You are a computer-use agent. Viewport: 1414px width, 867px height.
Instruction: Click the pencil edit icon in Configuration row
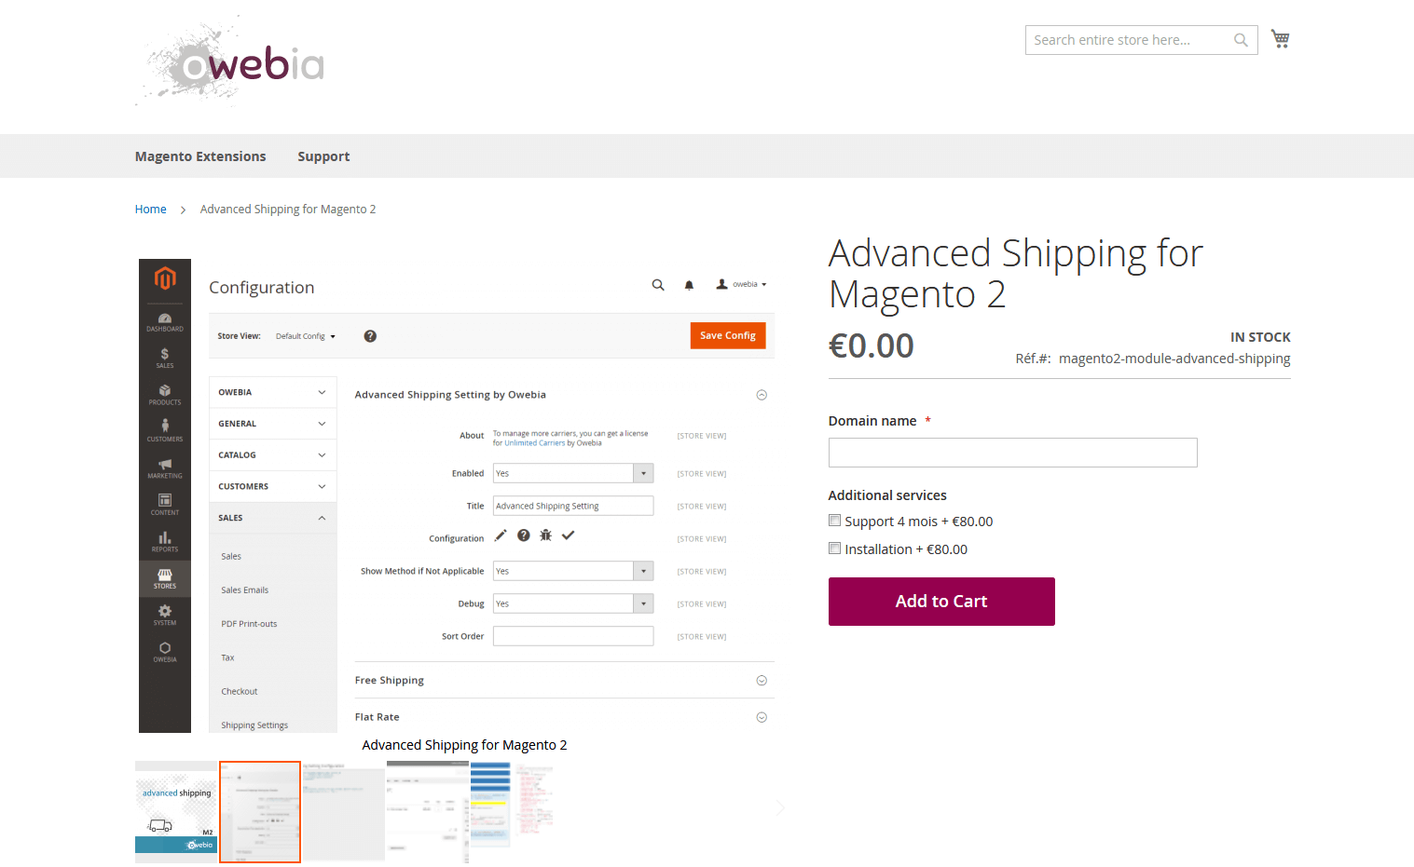[x=501, y=535]
